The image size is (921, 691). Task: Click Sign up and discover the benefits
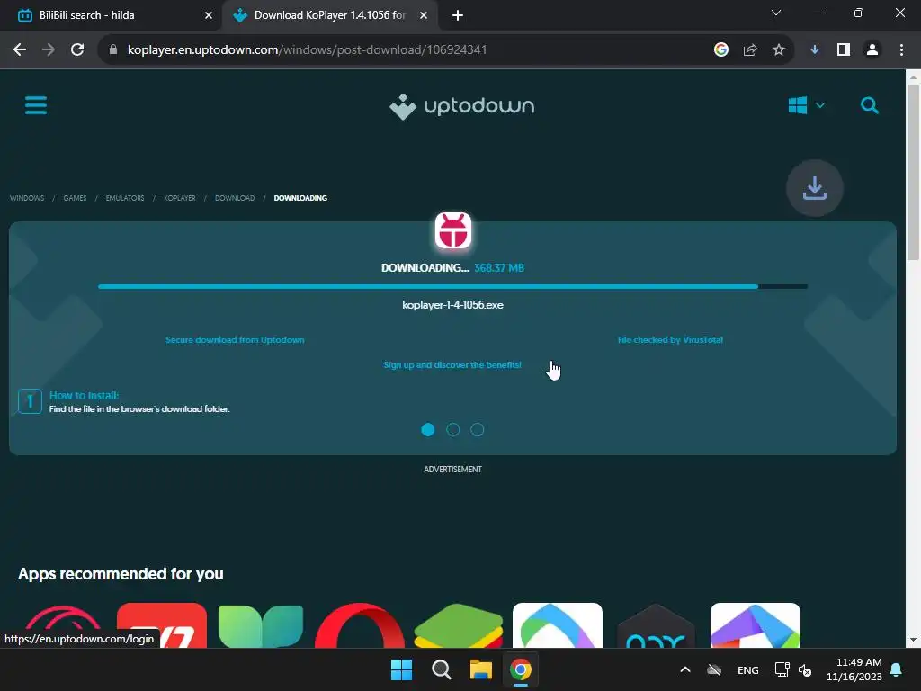pyautogui.click(x=453, y=365)
